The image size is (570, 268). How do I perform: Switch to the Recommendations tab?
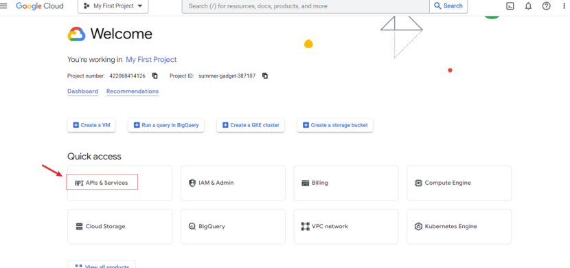click(x=133, y=91)
